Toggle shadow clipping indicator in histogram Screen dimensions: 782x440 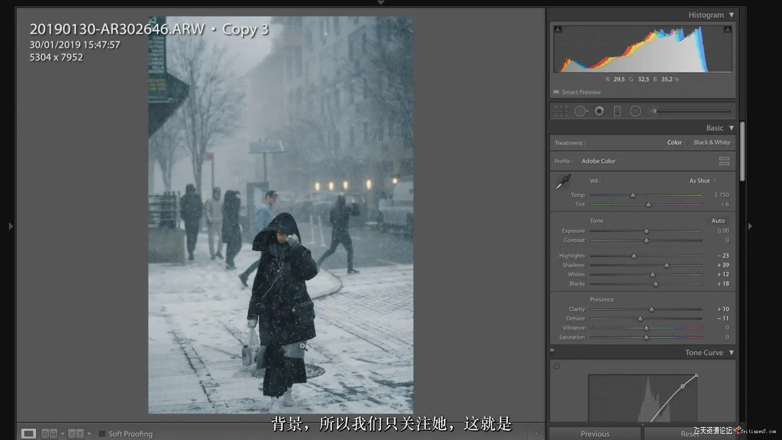click(x=558, y=29)
